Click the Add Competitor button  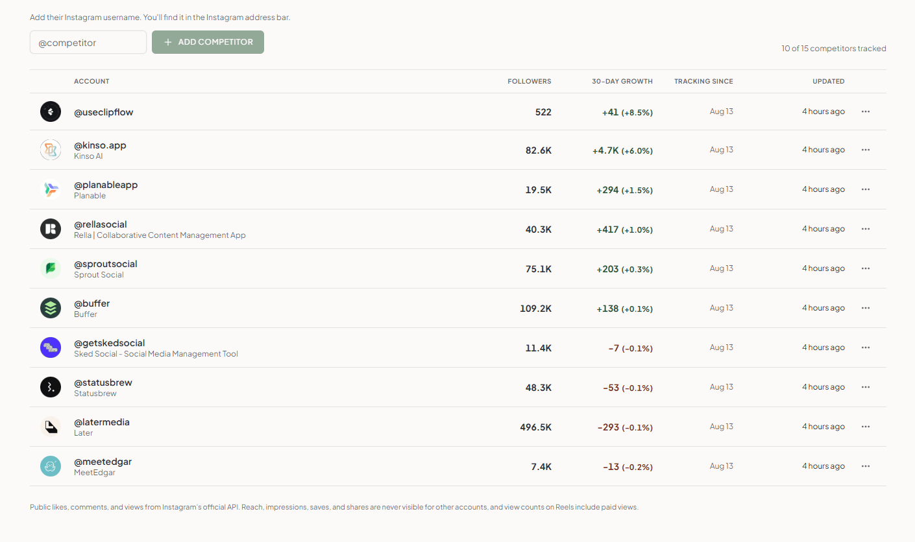click(208, 42)
